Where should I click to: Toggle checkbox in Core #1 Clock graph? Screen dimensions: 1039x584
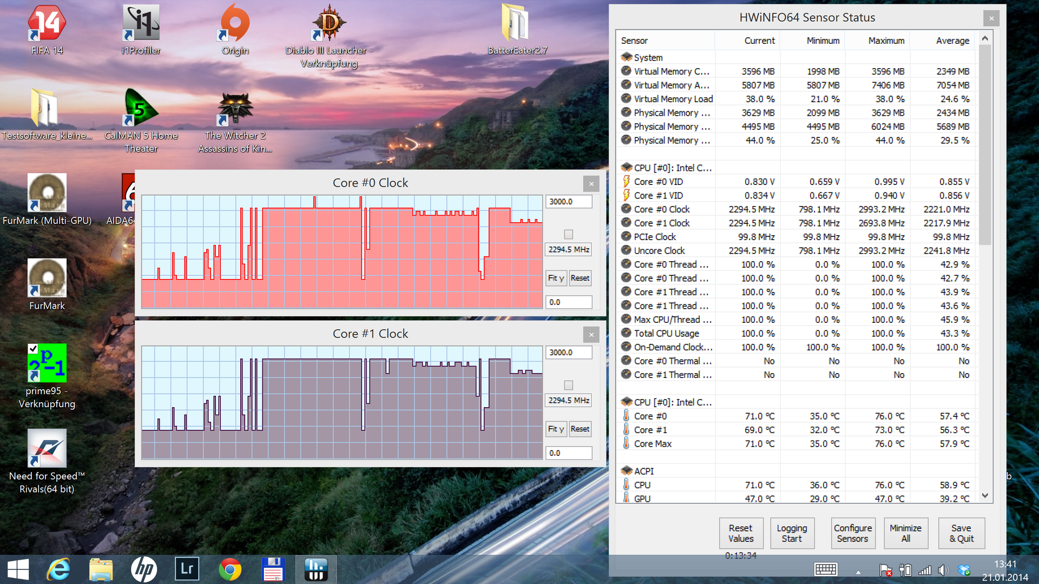[x=568, y=385]
